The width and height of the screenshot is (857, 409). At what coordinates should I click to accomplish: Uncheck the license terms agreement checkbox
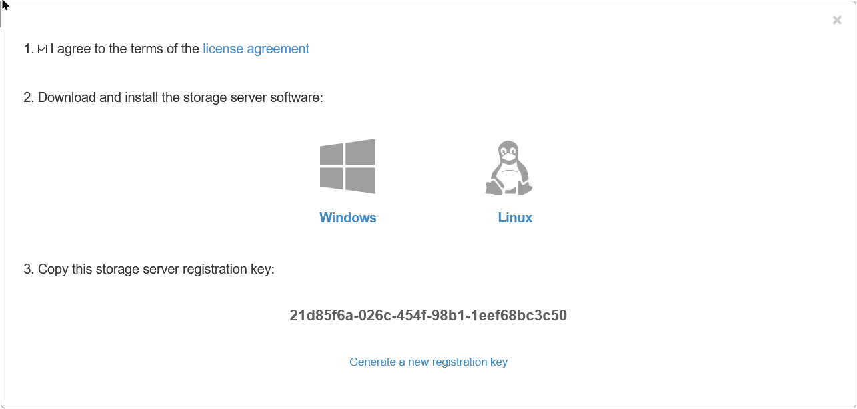43,49
